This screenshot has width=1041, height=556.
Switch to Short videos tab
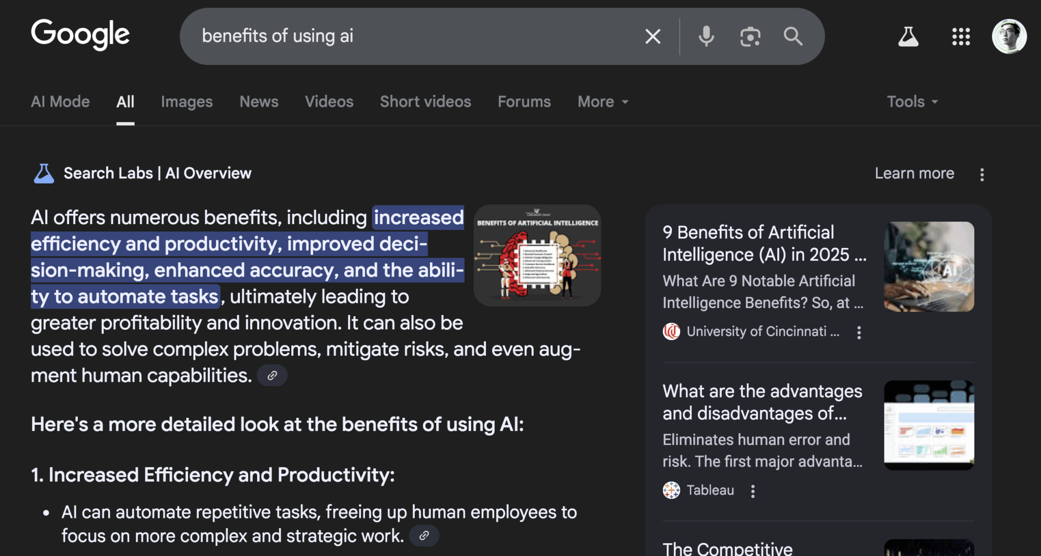(x=425, y=102)
